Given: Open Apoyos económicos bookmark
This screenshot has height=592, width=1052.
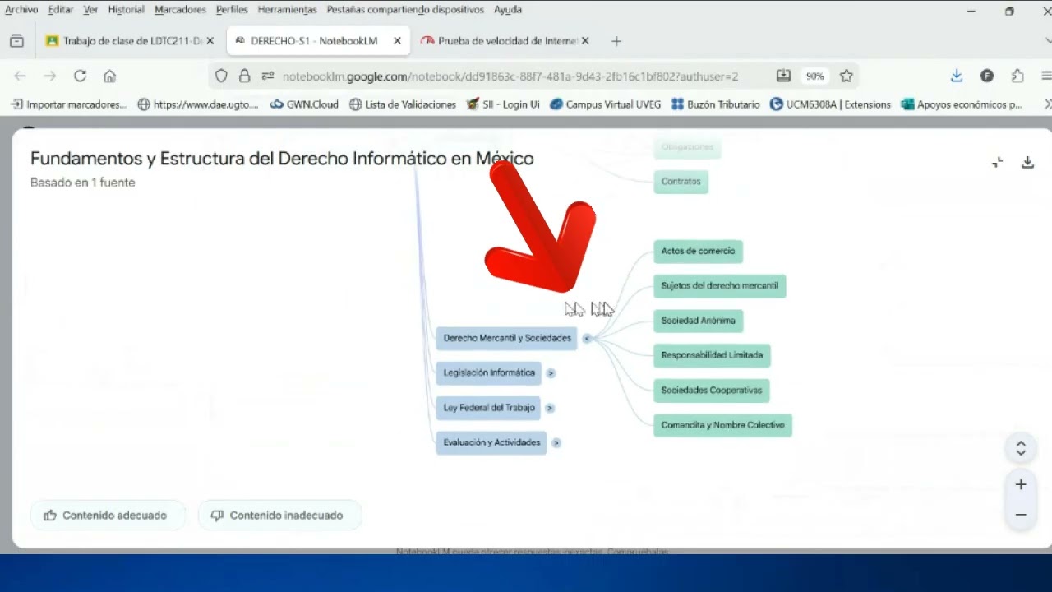Looking at the screenshot, I should (962, 104).
